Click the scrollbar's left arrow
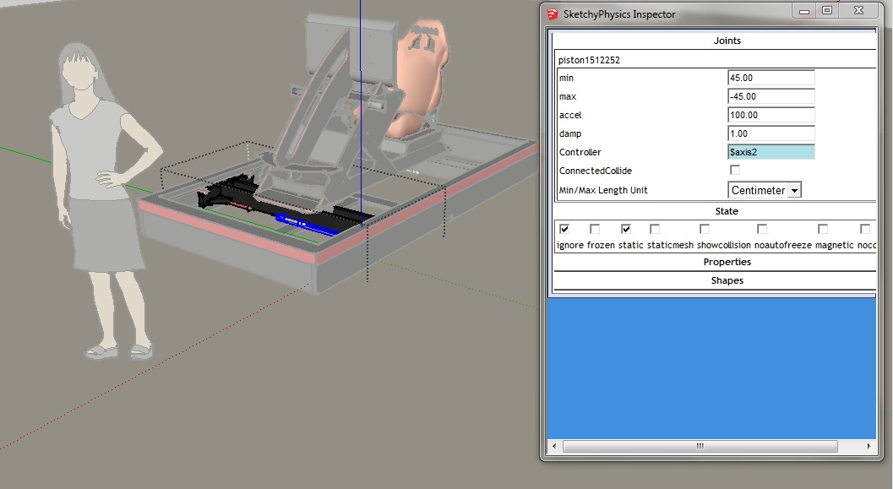This screenshot has width=893, height=489. (555, 446)
